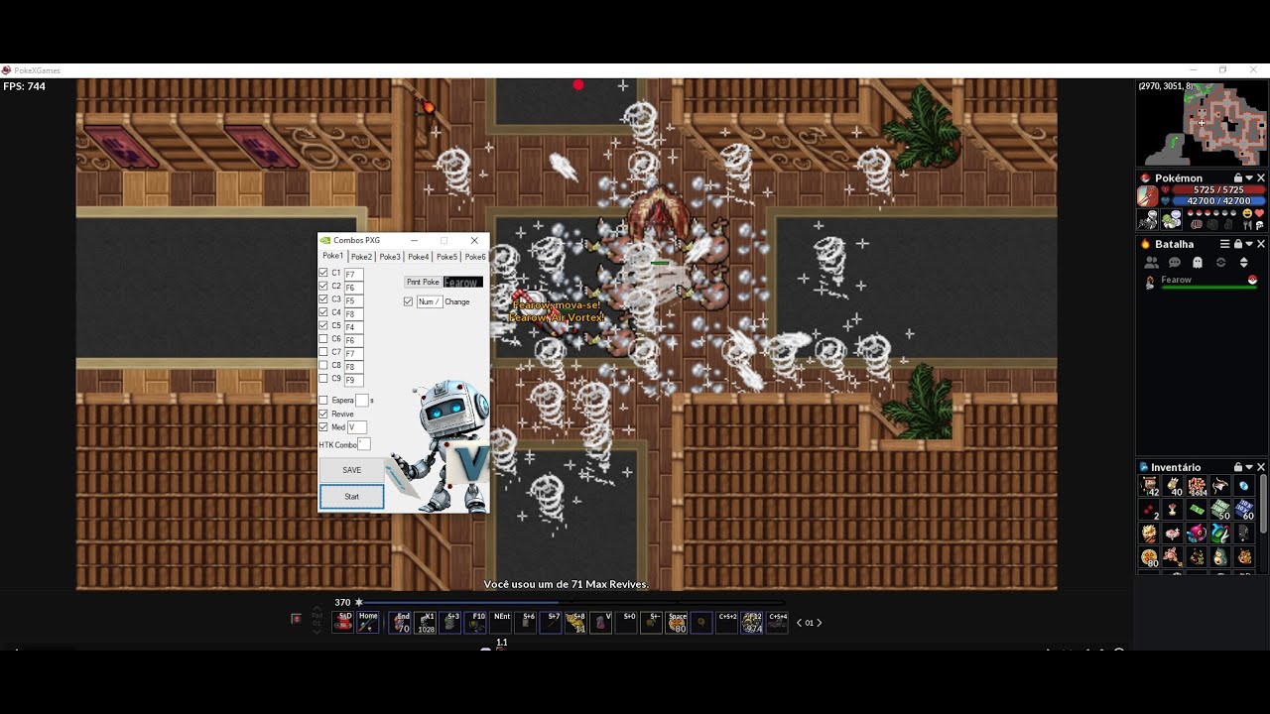Click the Pokémon health bar 5725 / 5725
This screenshot has height=714, width=1270.
[1219, 189]
